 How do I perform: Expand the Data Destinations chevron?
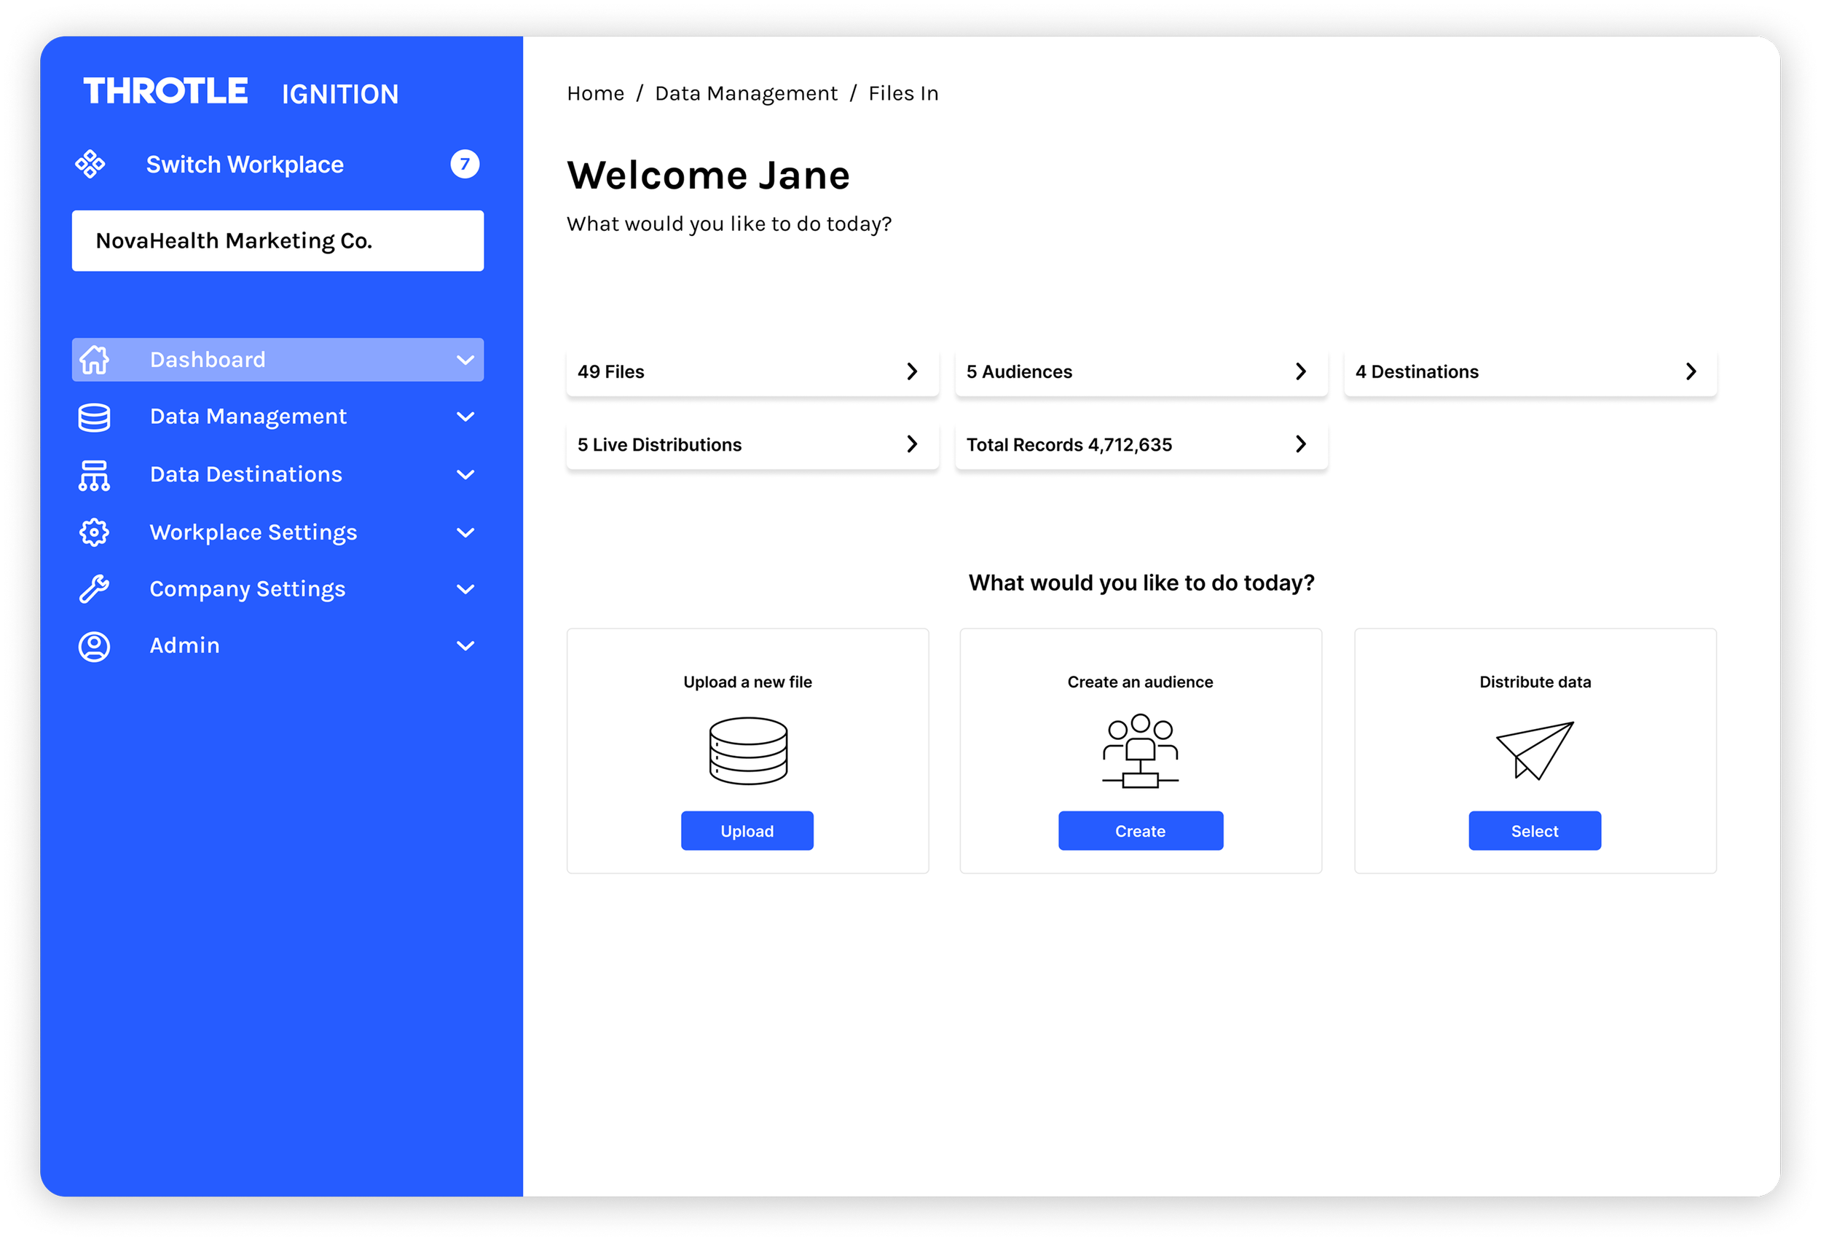[x=465, y=475]
